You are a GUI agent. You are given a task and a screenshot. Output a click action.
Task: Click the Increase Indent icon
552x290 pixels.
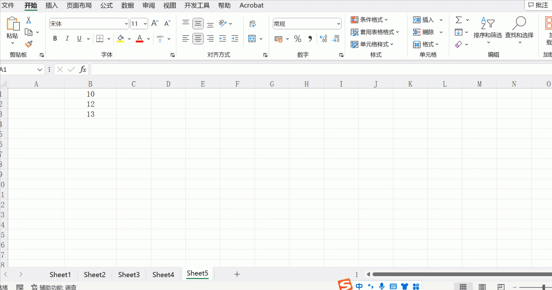click(235, 38)
